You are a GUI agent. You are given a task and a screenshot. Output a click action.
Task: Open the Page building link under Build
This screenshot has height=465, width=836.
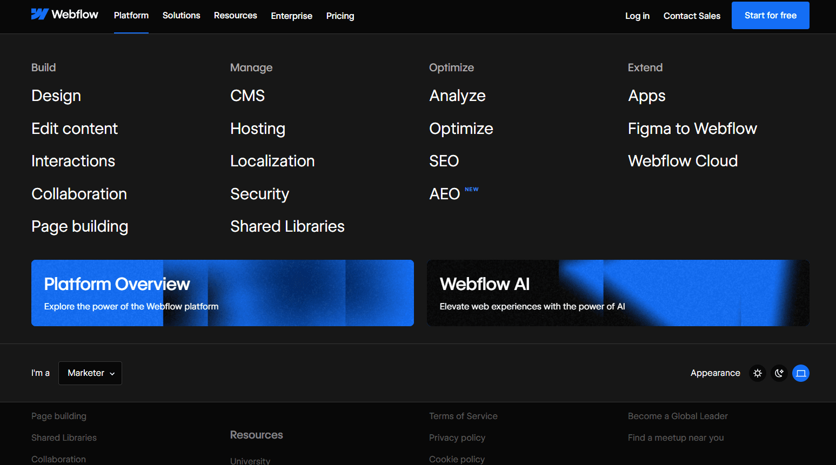(80, 227)
